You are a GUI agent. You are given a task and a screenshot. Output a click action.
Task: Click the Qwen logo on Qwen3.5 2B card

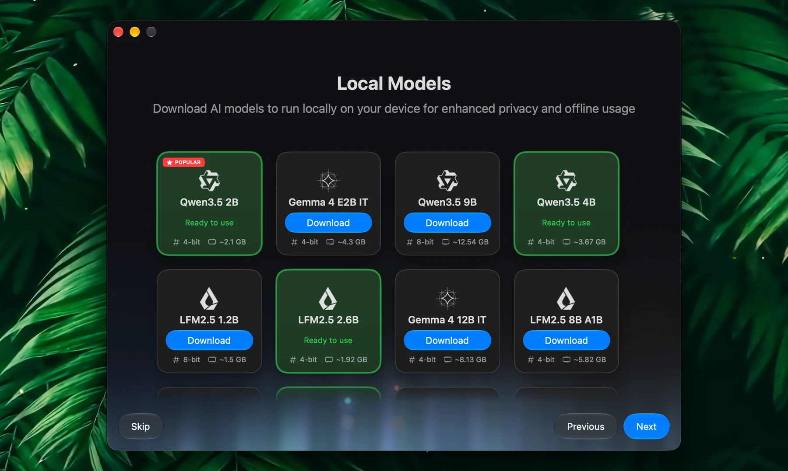point(209,181)
